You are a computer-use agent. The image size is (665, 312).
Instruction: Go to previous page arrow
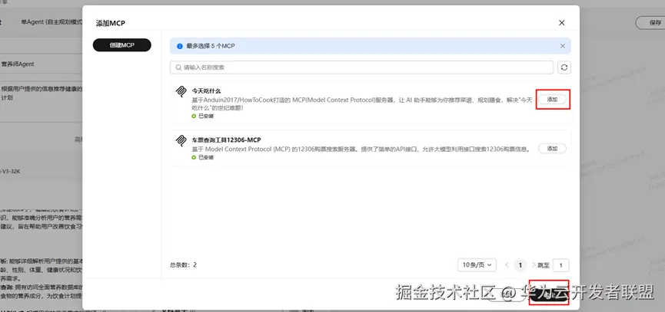(507, 265)
